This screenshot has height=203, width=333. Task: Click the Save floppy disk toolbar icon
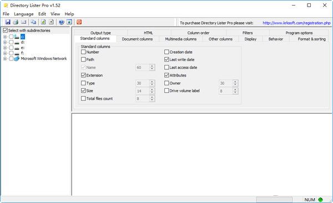click(8, 22)
